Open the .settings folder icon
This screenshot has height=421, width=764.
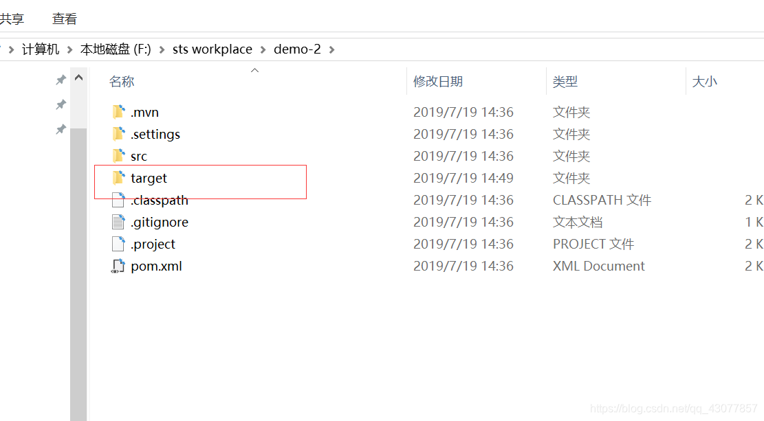tap(118, 133)
